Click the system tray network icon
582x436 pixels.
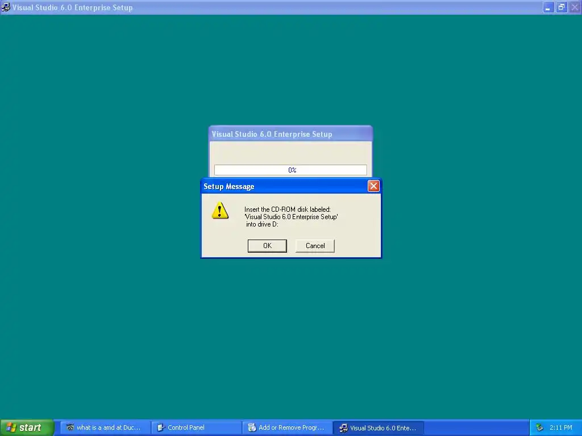point(540,428)
